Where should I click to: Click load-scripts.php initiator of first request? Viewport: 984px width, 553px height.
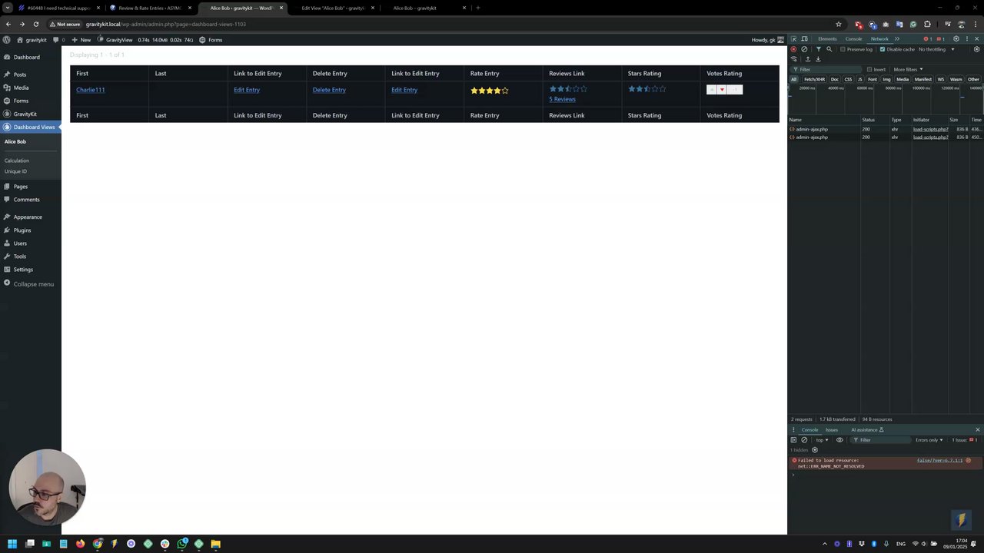point(930,129)
